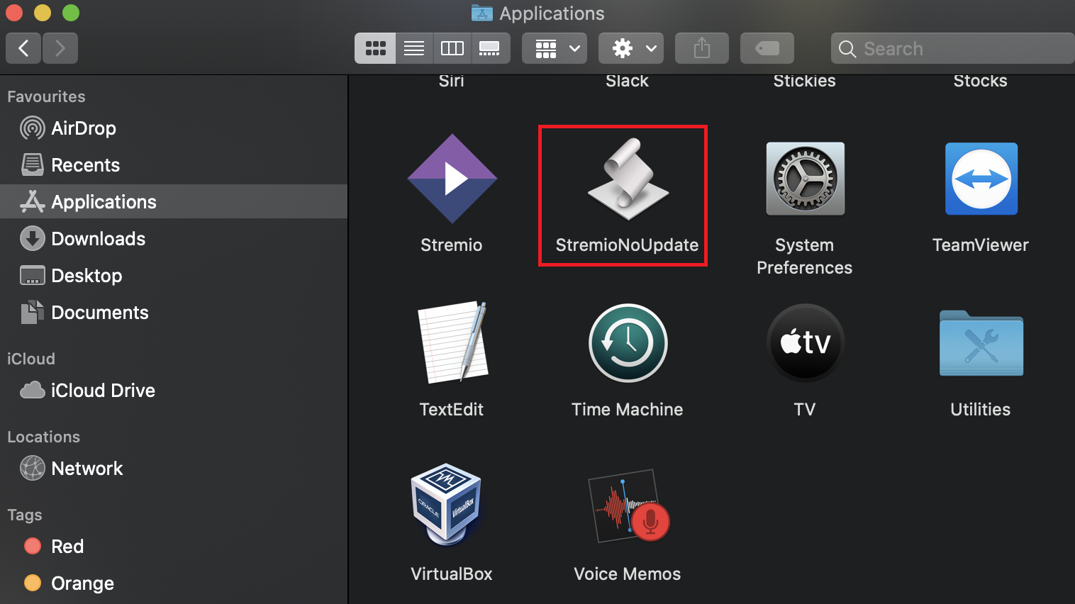
Task: Click the iCloud section header
Action: click(31, 359)
